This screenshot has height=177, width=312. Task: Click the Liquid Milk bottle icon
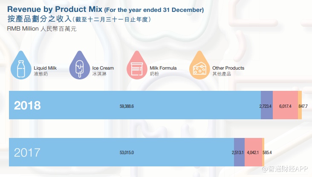(20, 67)
